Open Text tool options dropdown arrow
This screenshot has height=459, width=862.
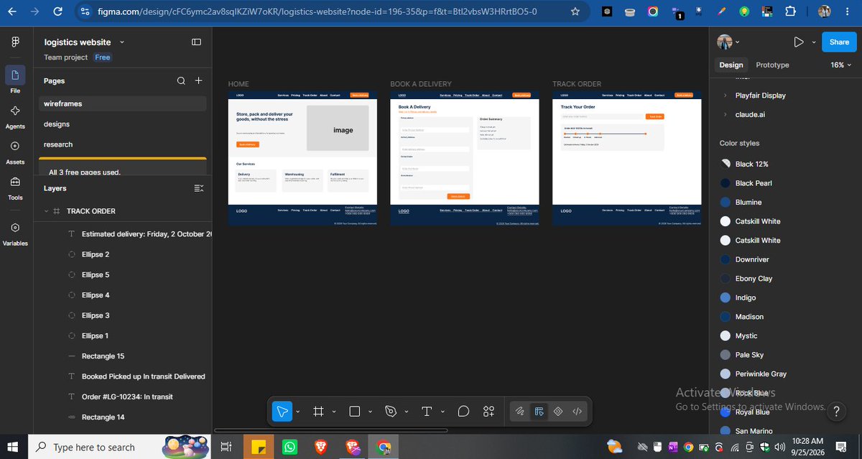(x=442, y=412)
